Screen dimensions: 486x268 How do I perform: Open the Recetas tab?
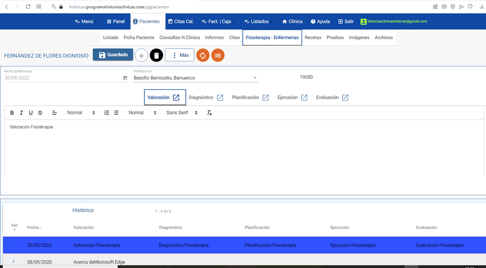pos(313,38)
